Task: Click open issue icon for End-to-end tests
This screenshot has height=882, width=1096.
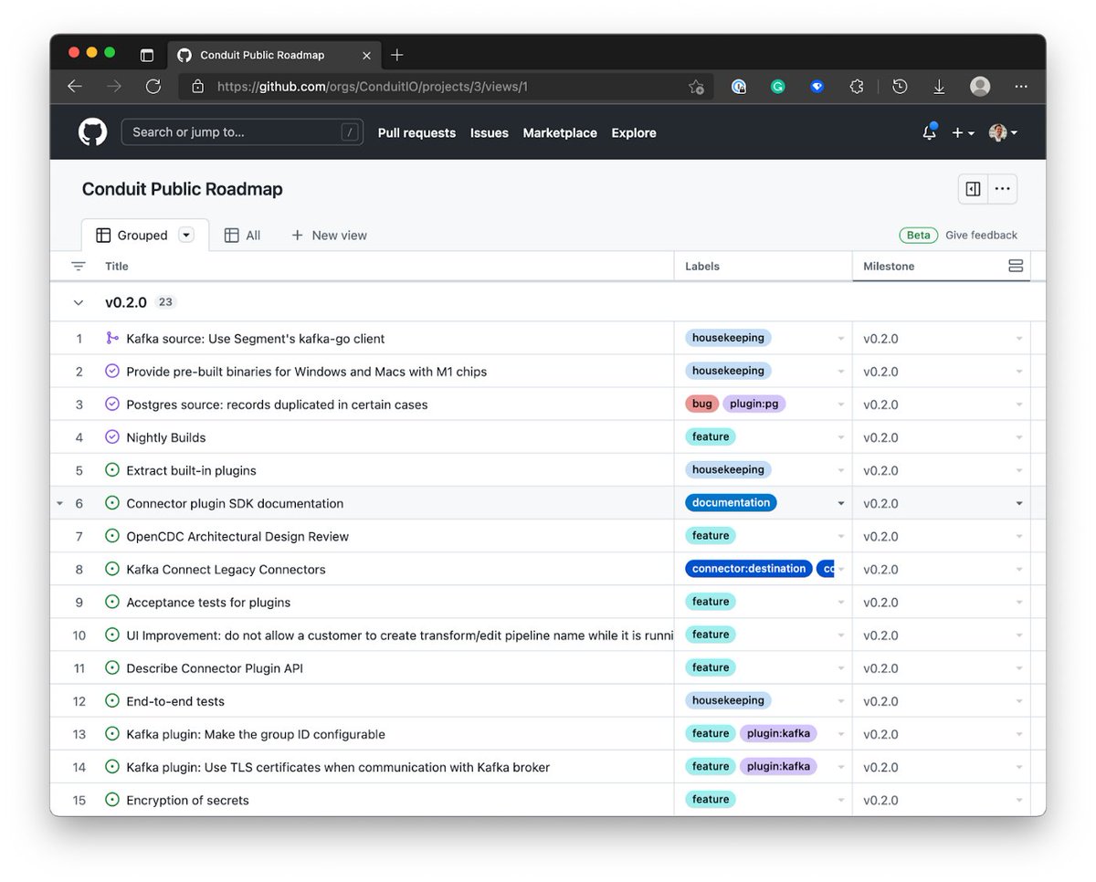Action: click(112, 700)
